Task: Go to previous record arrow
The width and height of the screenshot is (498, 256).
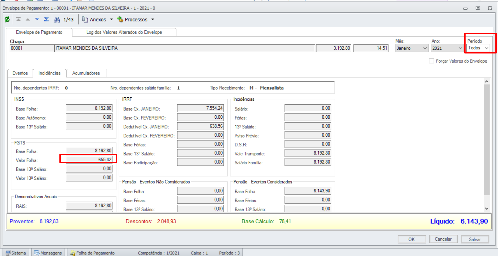Action: click(x=28, y=19)
